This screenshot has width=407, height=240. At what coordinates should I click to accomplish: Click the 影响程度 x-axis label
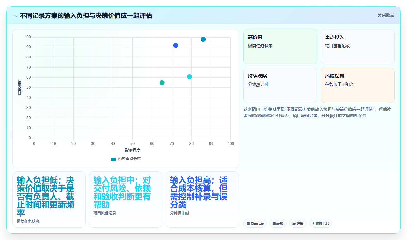pos(132,150)
